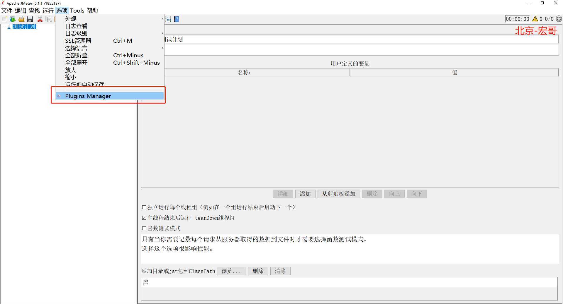563x304 pixels.
Task: Click the 00:00:00 elapsed time display
Action: click(518, 19)
